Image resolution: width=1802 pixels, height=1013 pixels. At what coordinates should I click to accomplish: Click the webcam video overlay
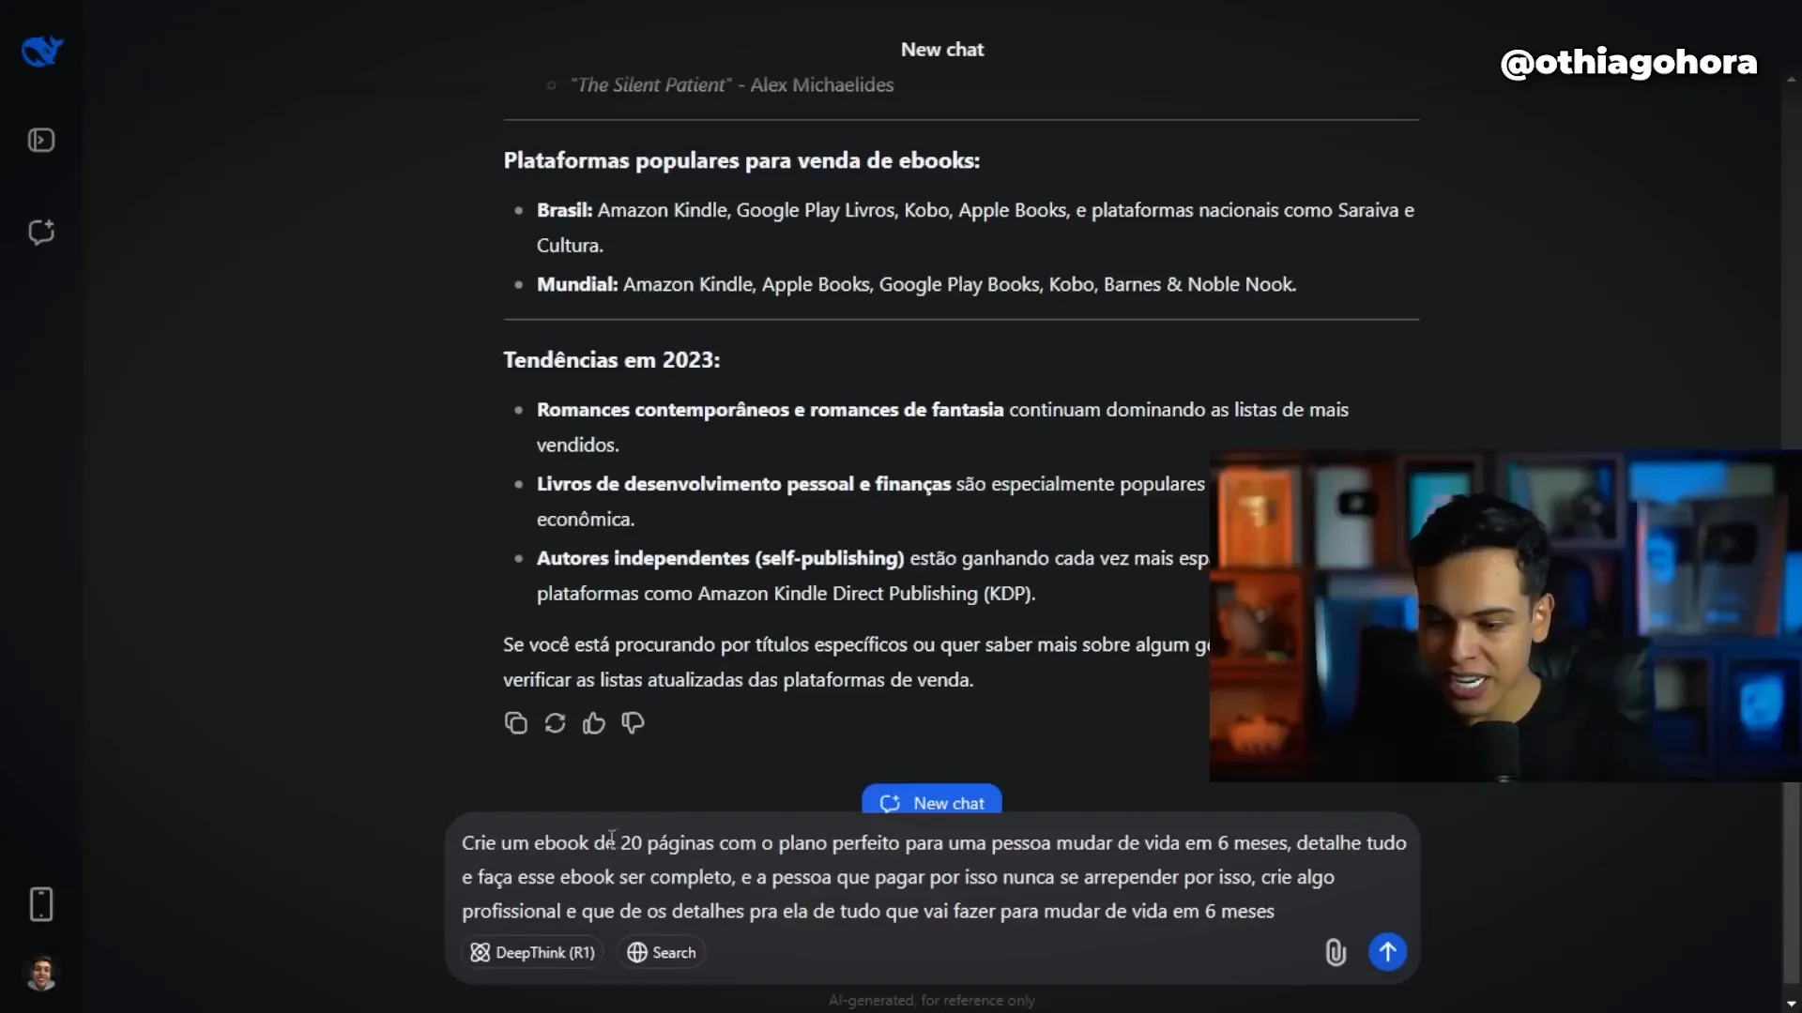coord(1505,616)
